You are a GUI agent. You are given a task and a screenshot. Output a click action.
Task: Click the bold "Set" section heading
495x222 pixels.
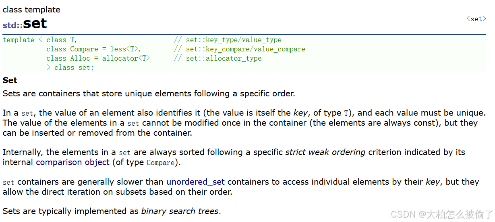pos(10,80)
